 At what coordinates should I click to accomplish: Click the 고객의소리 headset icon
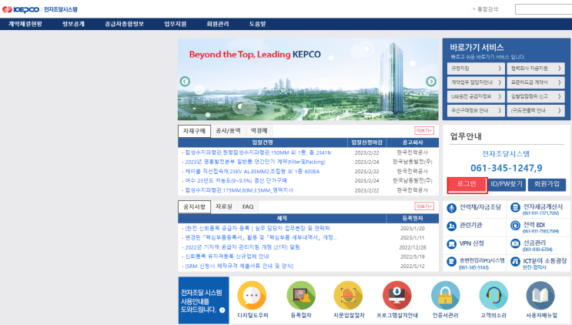tap(493, 295)
